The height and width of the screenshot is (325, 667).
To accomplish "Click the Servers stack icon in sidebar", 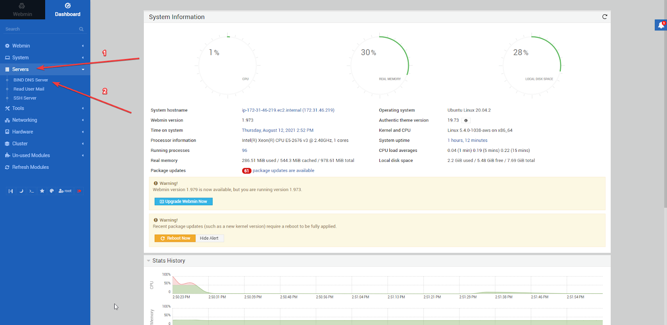I will [7, 69].
